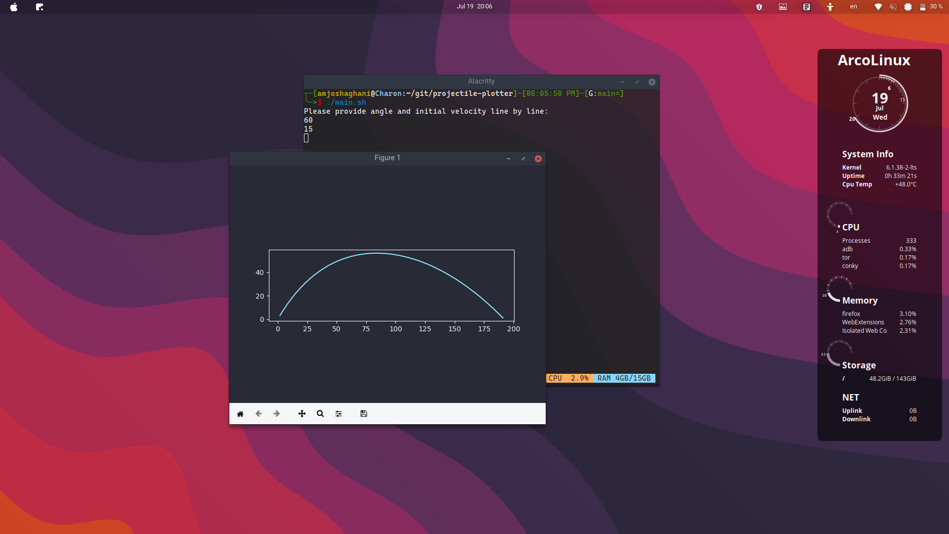Click the projectile curve in the plot
This screenshot has width=949, height=534.
(x=378, y=253)
